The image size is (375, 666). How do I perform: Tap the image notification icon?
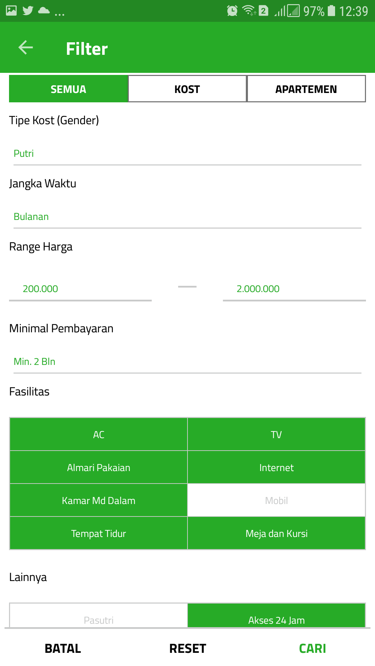point(11,11)
